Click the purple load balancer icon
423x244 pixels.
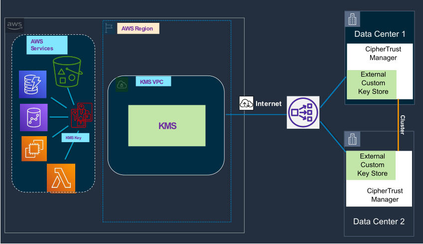[x=302, y=113]
